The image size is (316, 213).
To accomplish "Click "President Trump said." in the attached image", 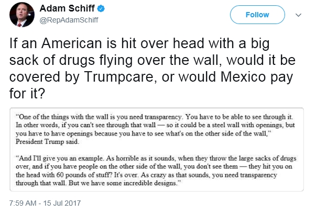I will [47, 142].
